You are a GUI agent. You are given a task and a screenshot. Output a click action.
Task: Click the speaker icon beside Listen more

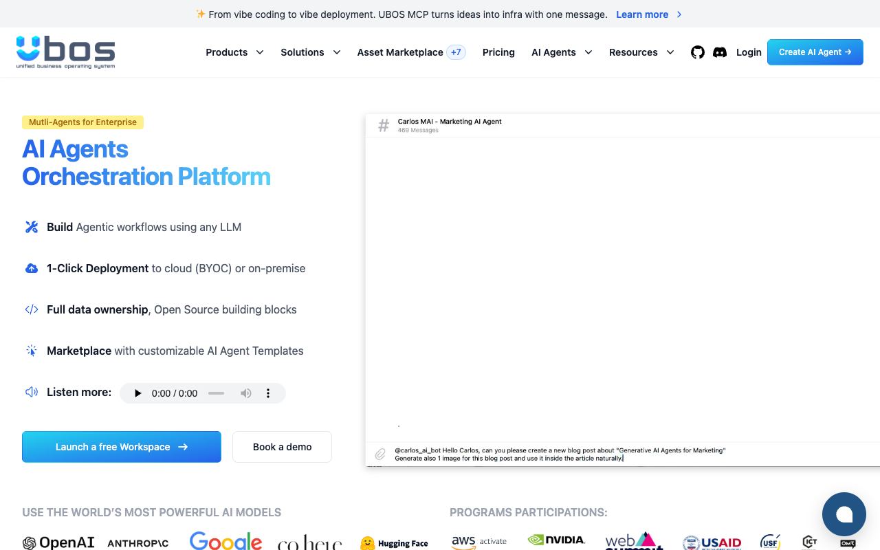(x=32, y=392)
